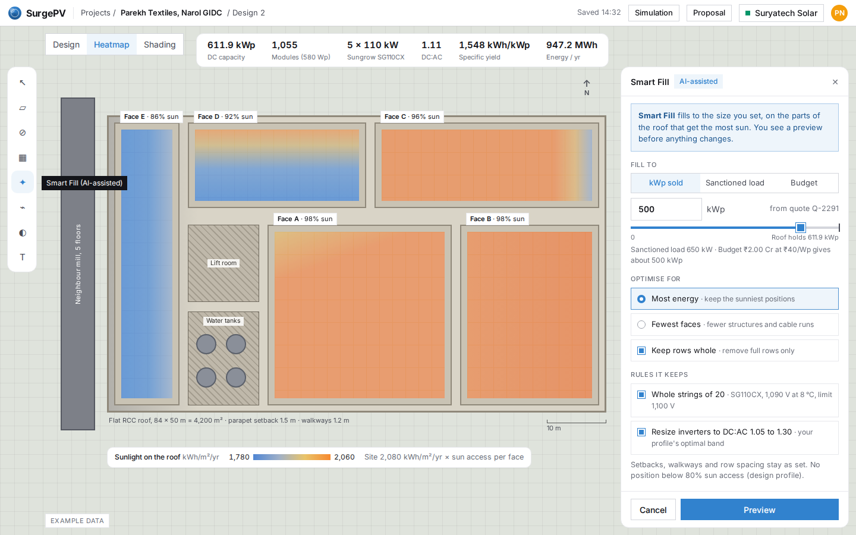Close the Smart Fill panel
Image resolution: width=856 pixels, height=535 pixels.
click(835, 82)
